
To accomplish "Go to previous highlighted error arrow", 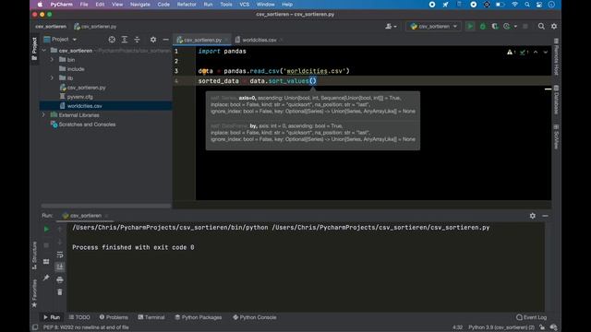I will pyautogui.click(x=536, y=53).
